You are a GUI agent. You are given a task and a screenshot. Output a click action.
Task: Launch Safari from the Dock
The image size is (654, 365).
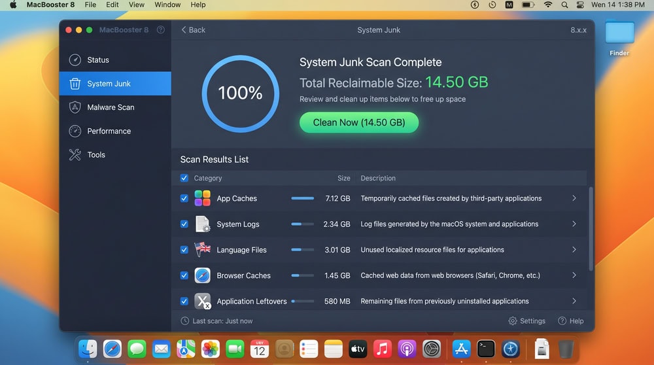pyautogui.click(x=112, y=349)
